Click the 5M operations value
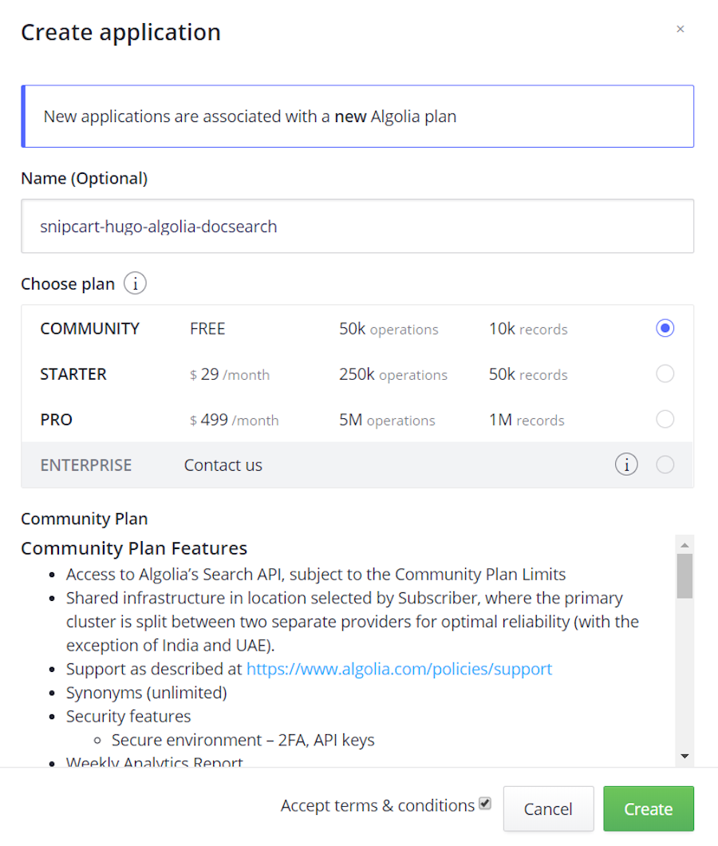 click(387, 419)
